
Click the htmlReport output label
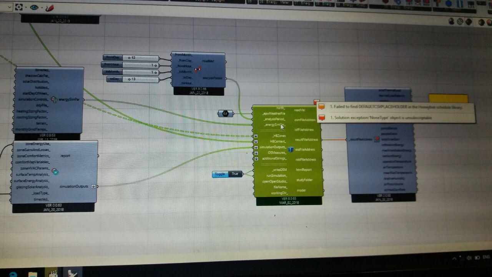[304, 170]
